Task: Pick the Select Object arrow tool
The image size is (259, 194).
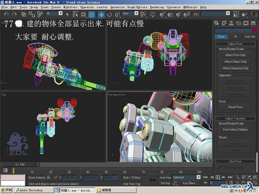Action: 67,15
